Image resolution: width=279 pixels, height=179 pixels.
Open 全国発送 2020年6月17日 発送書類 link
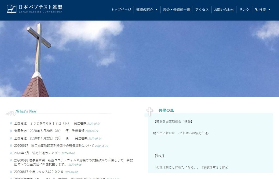pos(50,123)
